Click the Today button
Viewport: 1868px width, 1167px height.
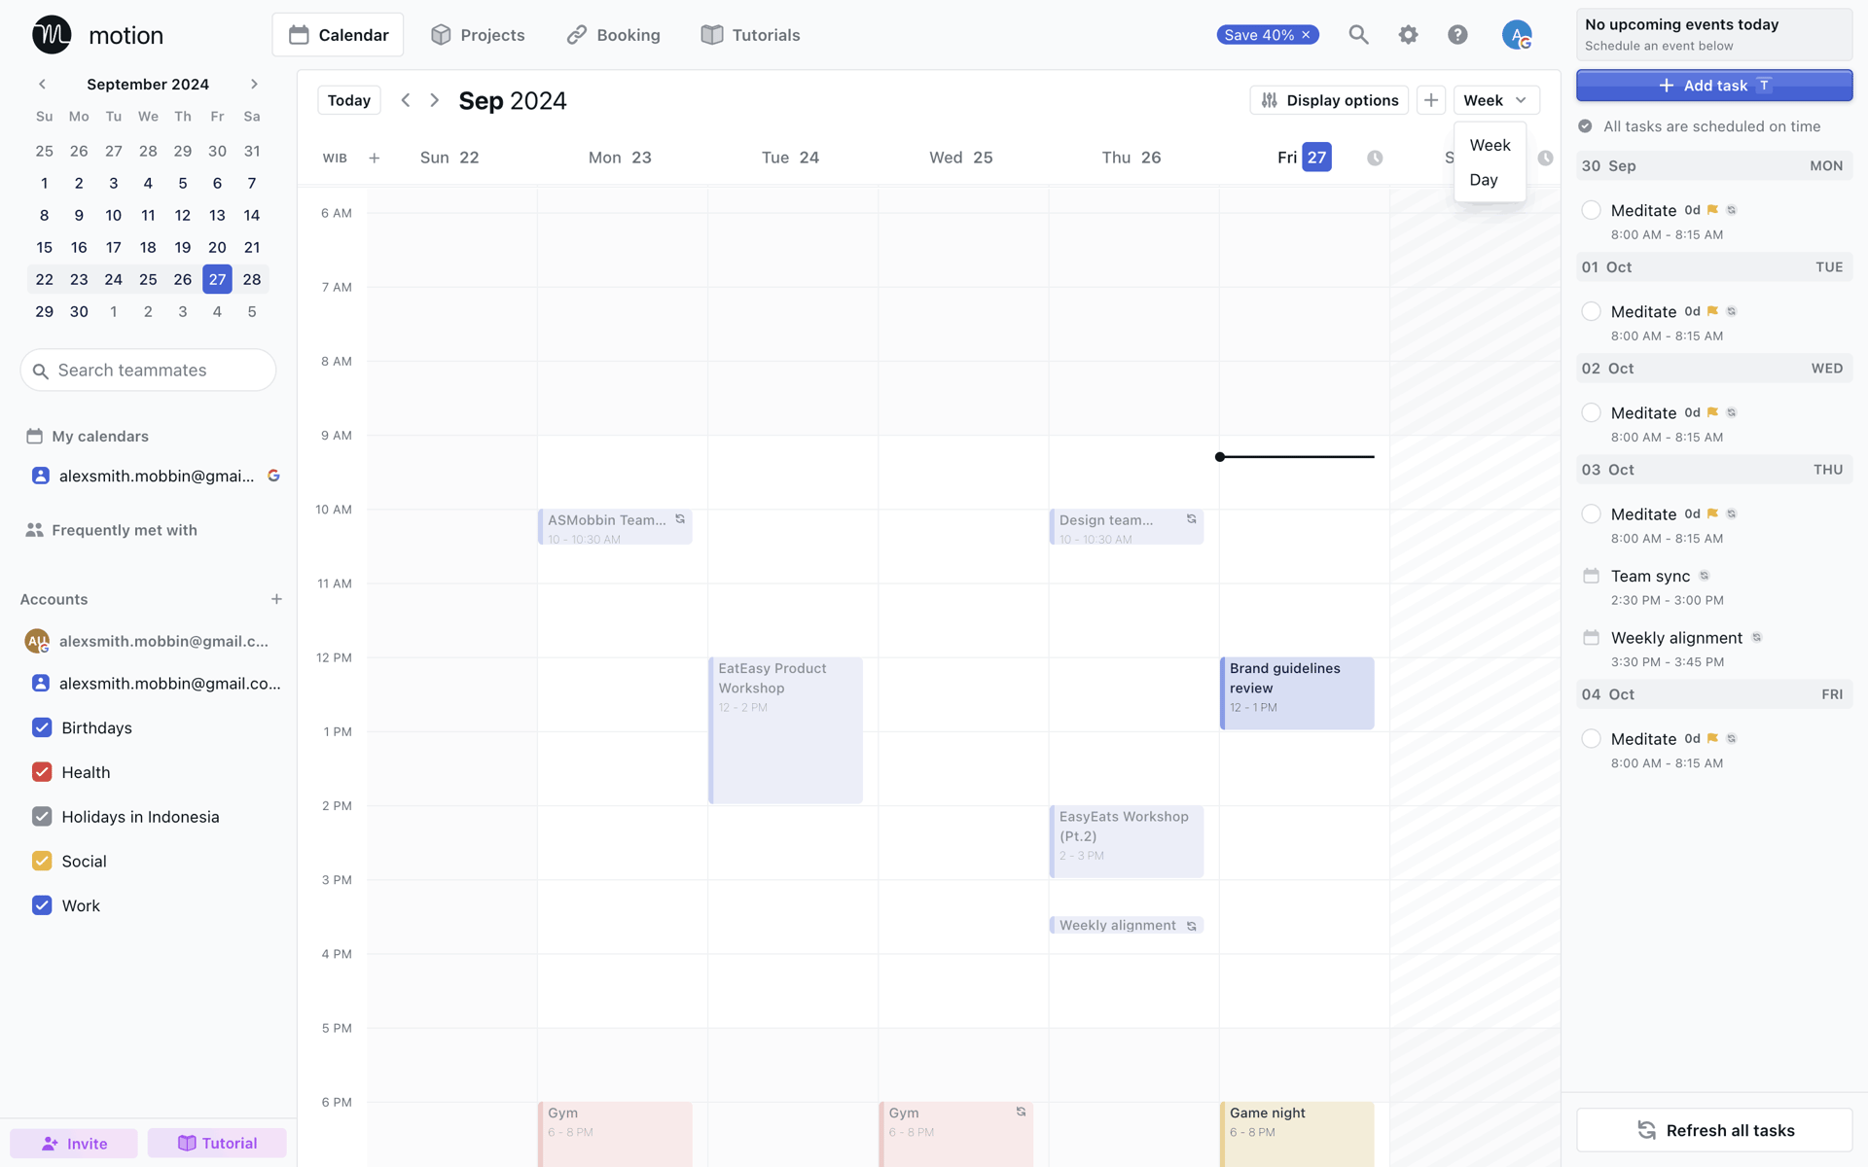click(349, 100)
